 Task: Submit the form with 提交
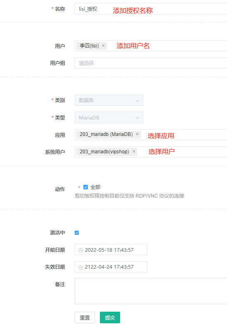(110, 317)
